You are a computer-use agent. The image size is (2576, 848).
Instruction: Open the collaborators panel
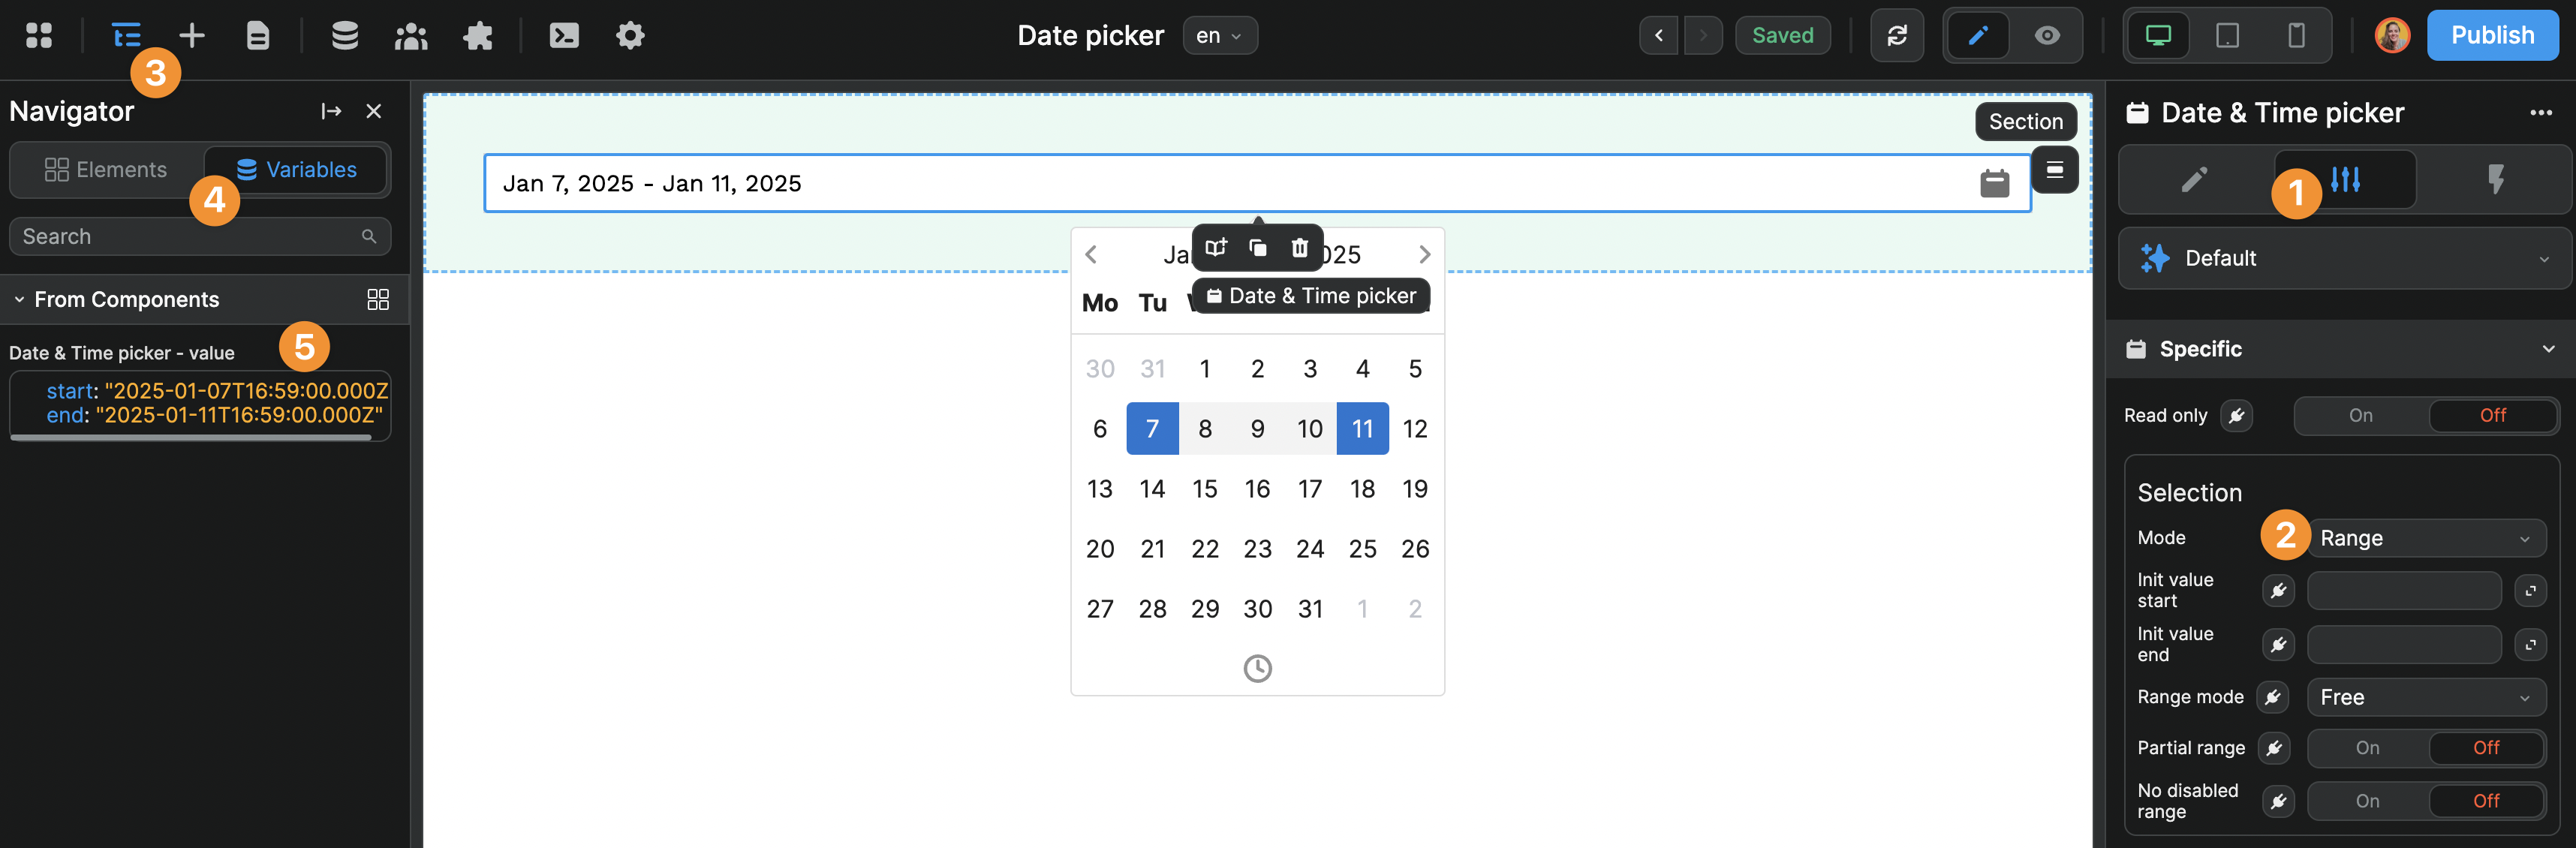[410, 35]
